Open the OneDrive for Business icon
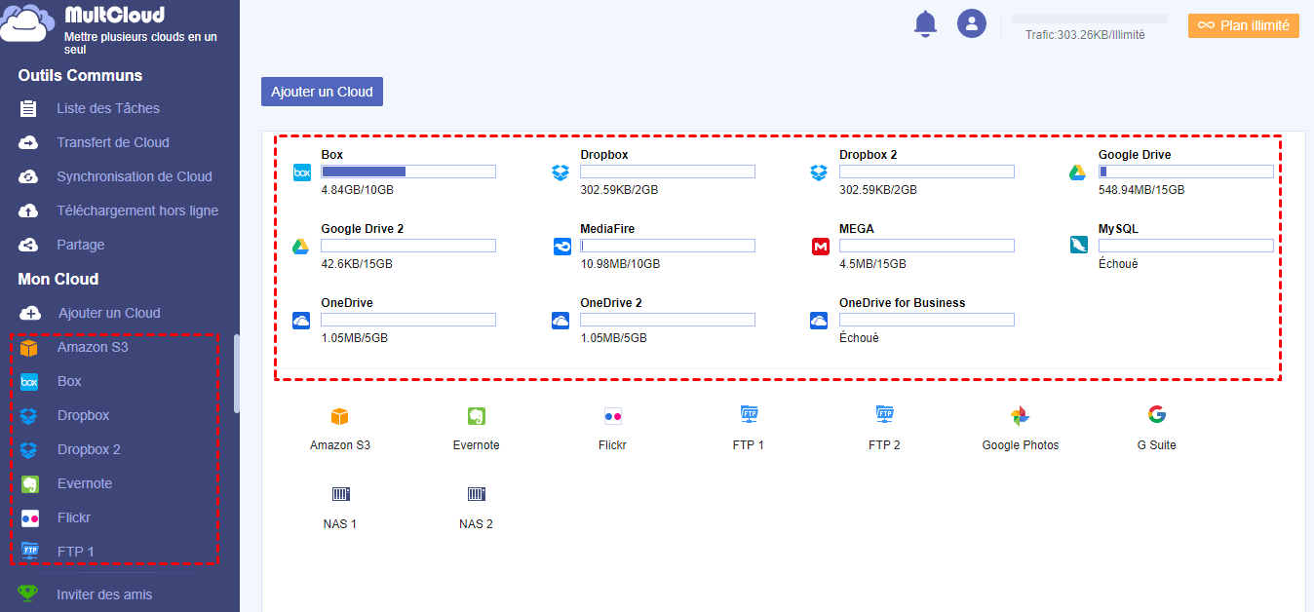This screenshot has height=612, width=1314. click(x=819, y=321)
